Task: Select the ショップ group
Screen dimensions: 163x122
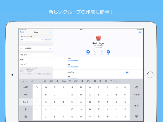Action: coord(36,64)
